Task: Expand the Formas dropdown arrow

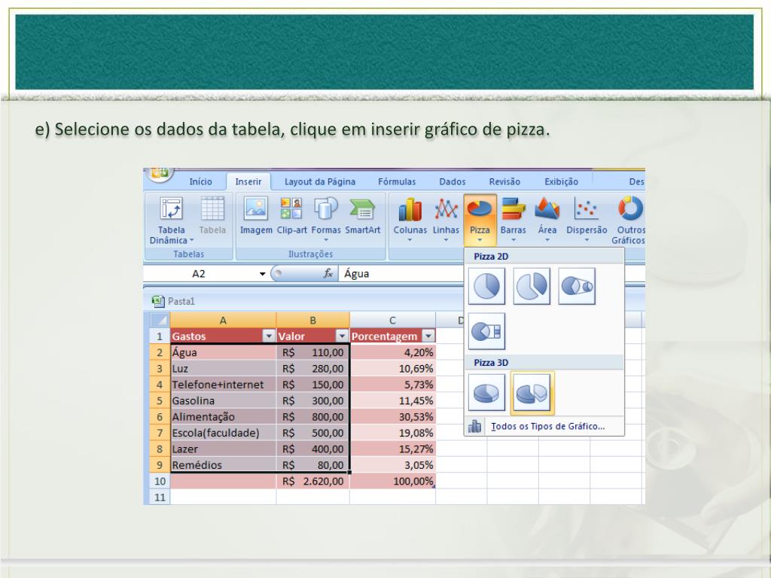Action: point(325,240)
